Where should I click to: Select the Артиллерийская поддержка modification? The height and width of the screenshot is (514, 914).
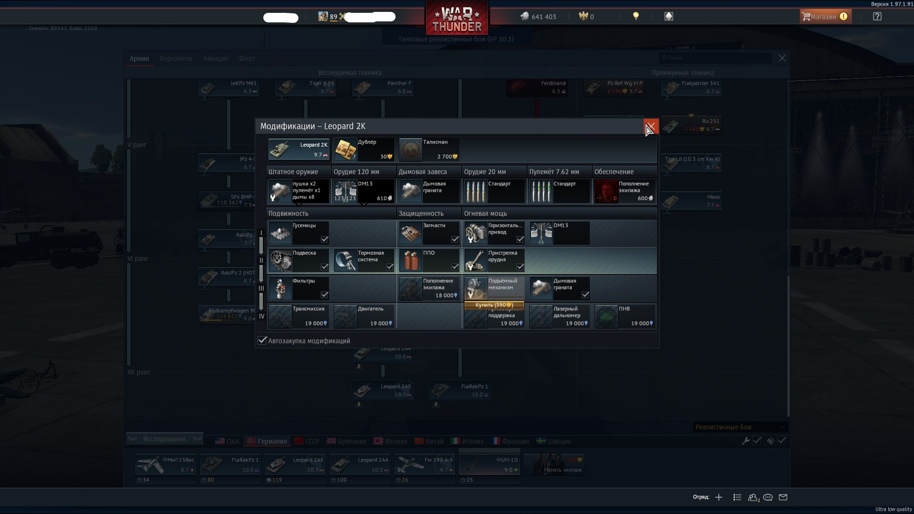[494, 319]
